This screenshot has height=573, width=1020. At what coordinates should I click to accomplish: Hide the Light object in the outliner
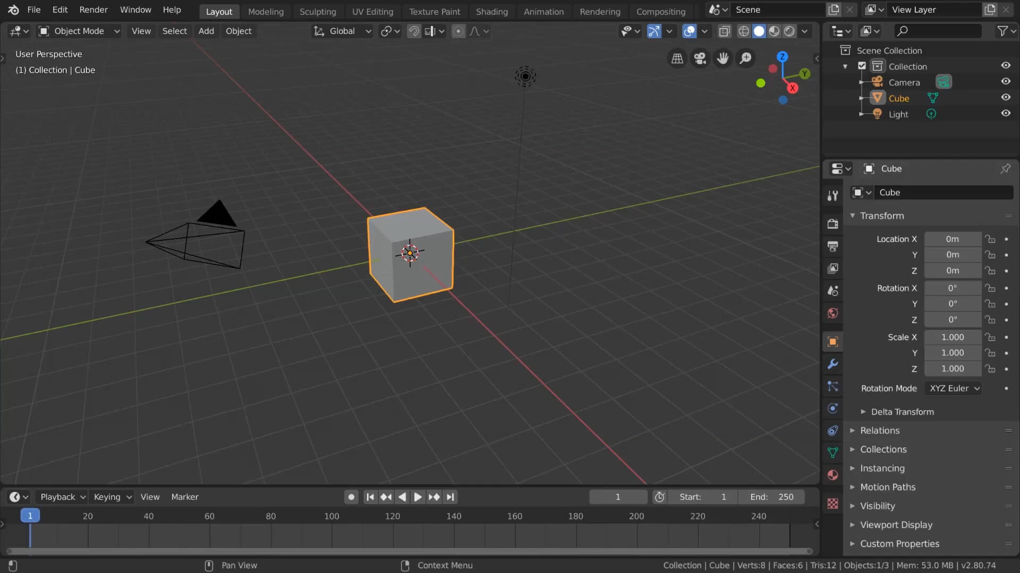click(x=1006, y=113)
